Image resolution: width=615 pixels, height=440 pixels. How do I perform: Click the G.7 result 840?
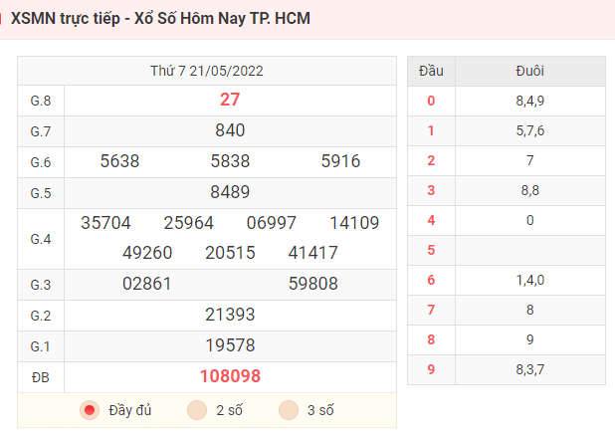click(x=230, y=130)
